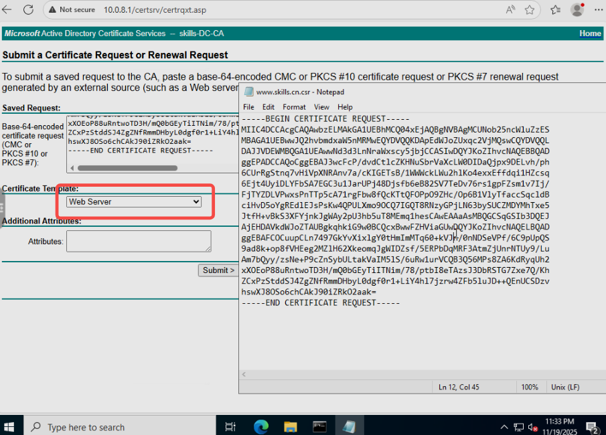Click the Saved Request horizontal scrollbar thumb
This screenshot has height=435, width=606.
pos(127,168)
